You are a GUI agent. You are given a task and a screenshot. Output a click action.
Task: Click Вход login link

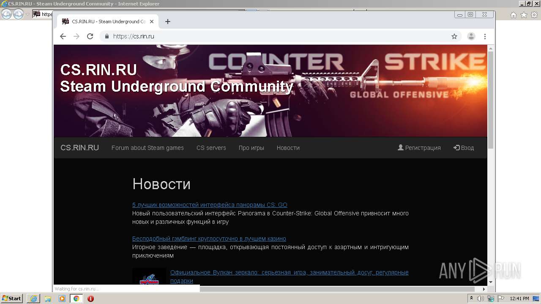pyautogui.click(x=464, y=148)
